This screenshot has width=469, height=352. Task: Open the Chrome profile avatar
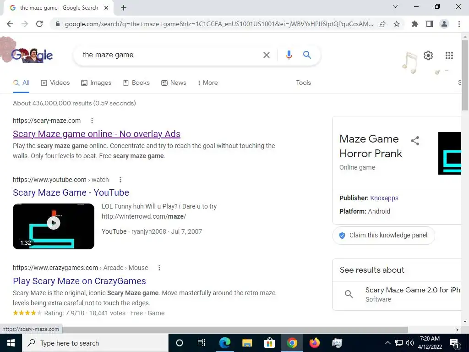[444, 24]
